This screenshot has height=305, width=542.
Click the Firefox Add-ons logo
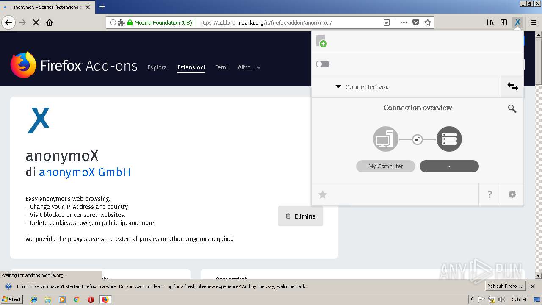pyautogui.click(x=74, y=65)
